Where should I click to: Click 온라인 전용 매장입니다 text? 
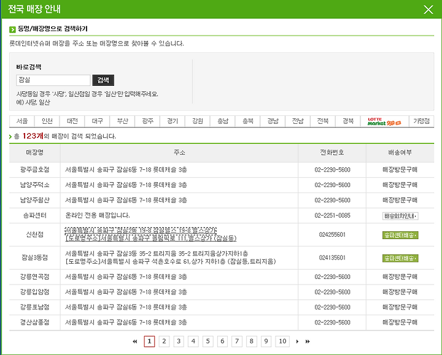point(97,216)
